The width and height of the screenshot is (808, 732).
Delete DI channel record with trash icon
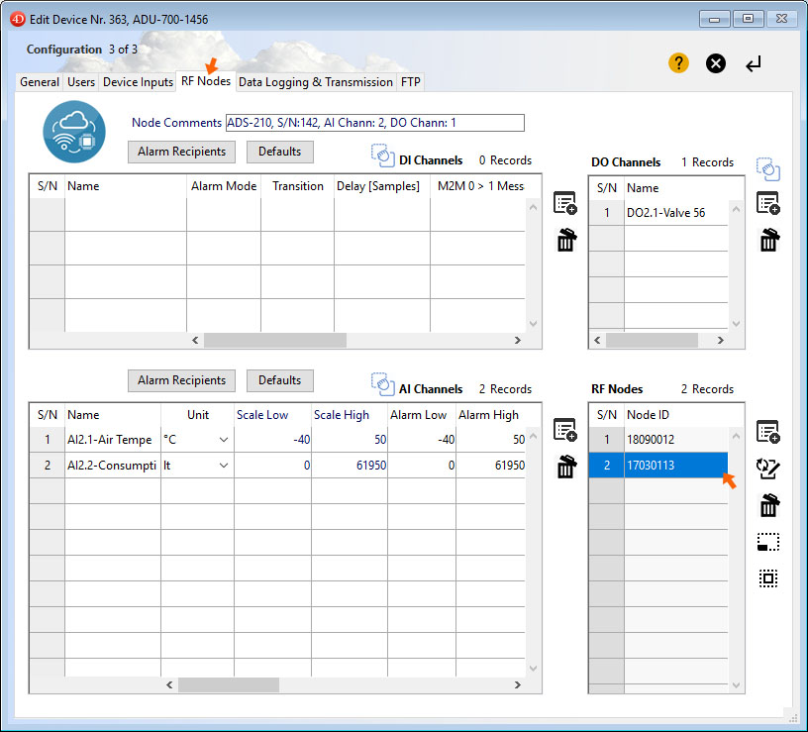click(x=566, y=240)
